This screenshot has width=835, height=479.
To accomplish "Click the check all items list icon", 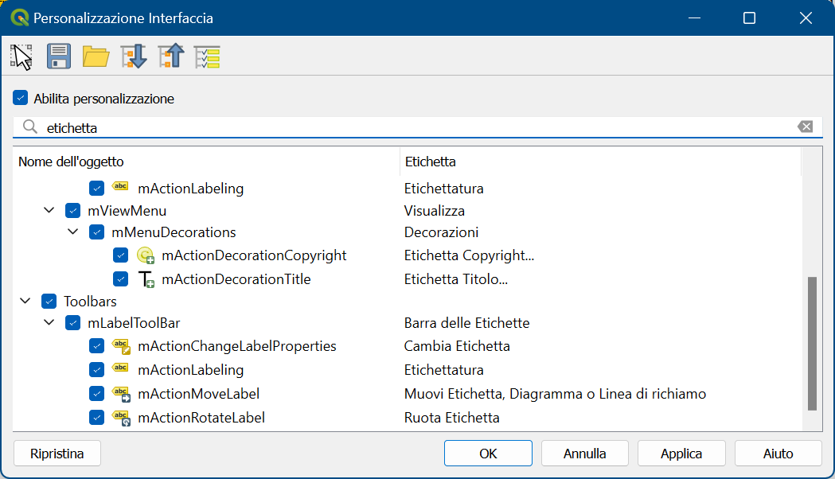I will (207, 57).
